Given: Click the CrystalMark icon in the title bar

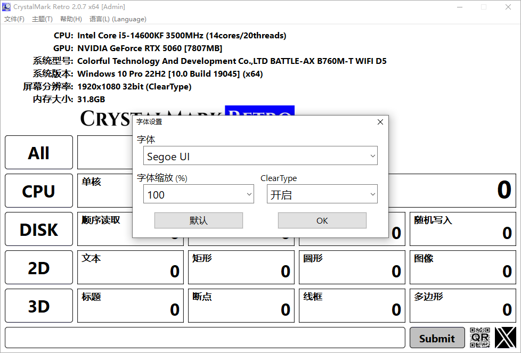Looking at the screenshot, I should pos(6,7).
